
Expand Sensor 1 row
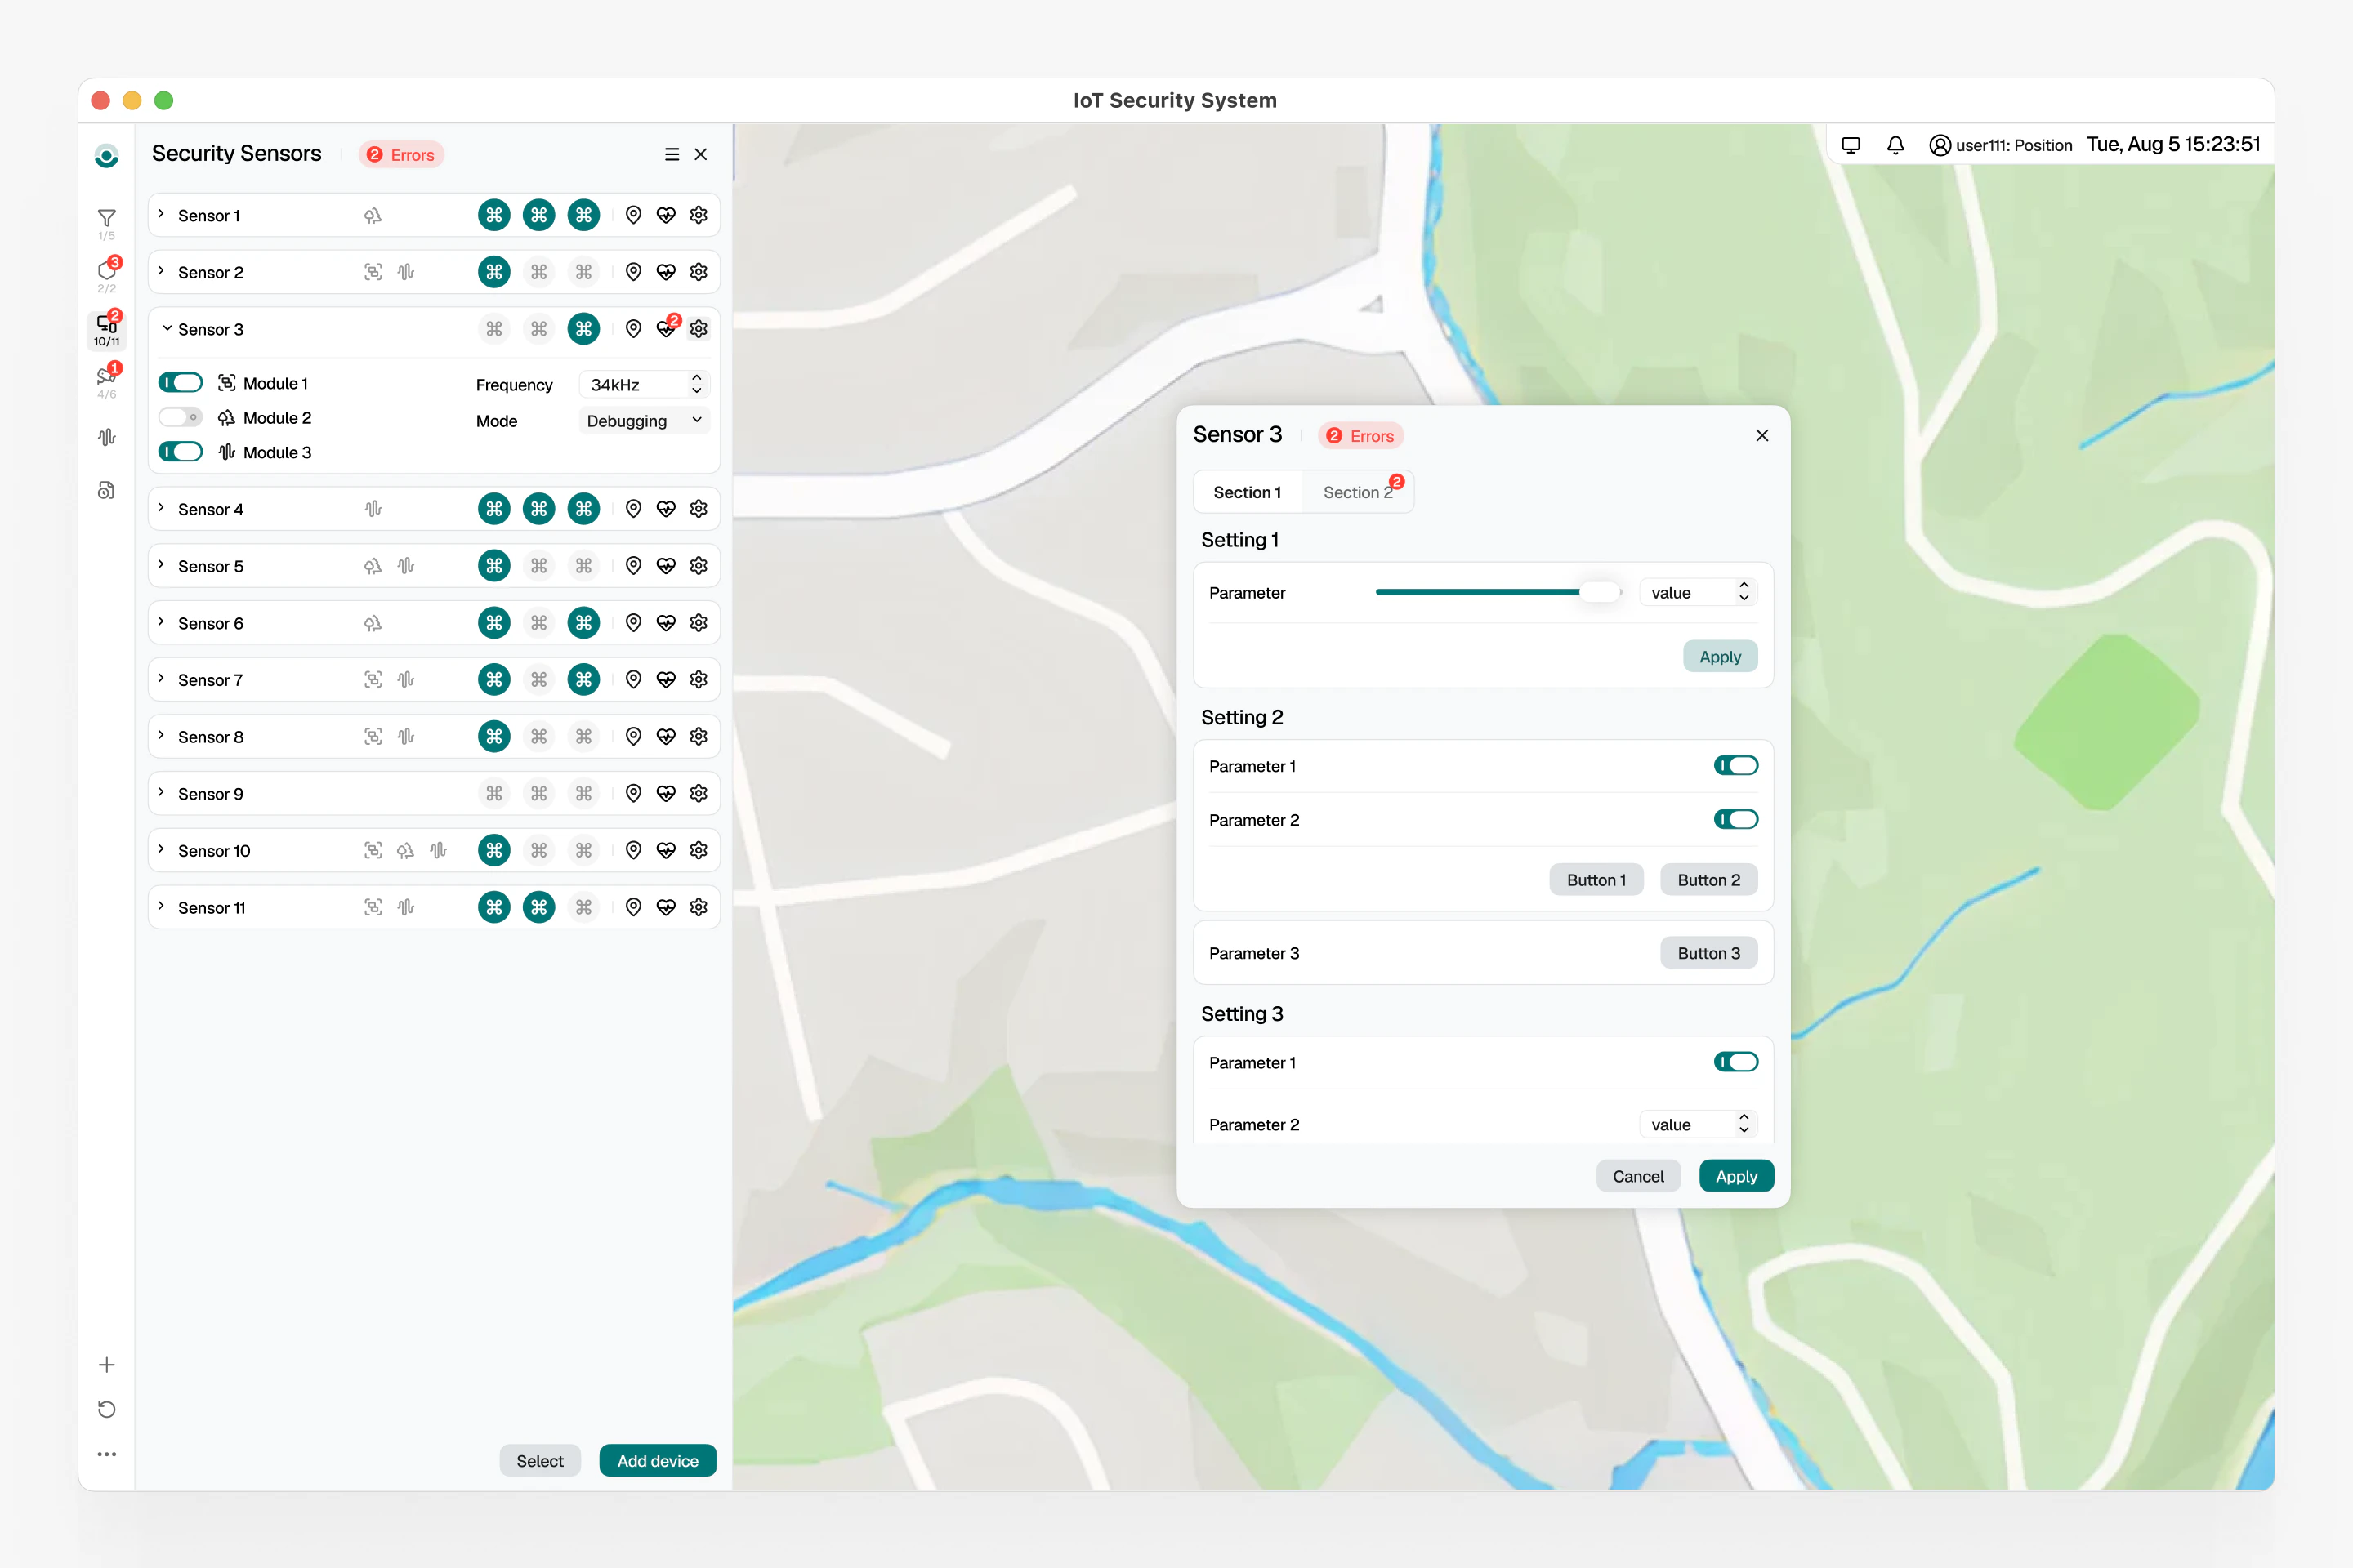click(x=161, y=215)
